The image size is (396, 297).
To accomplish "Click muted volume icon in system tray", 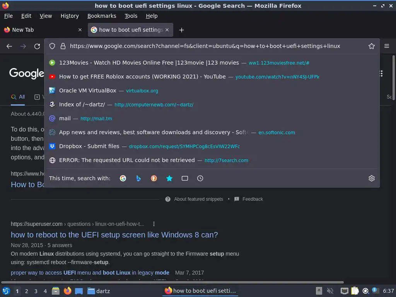I will (330, 291).
